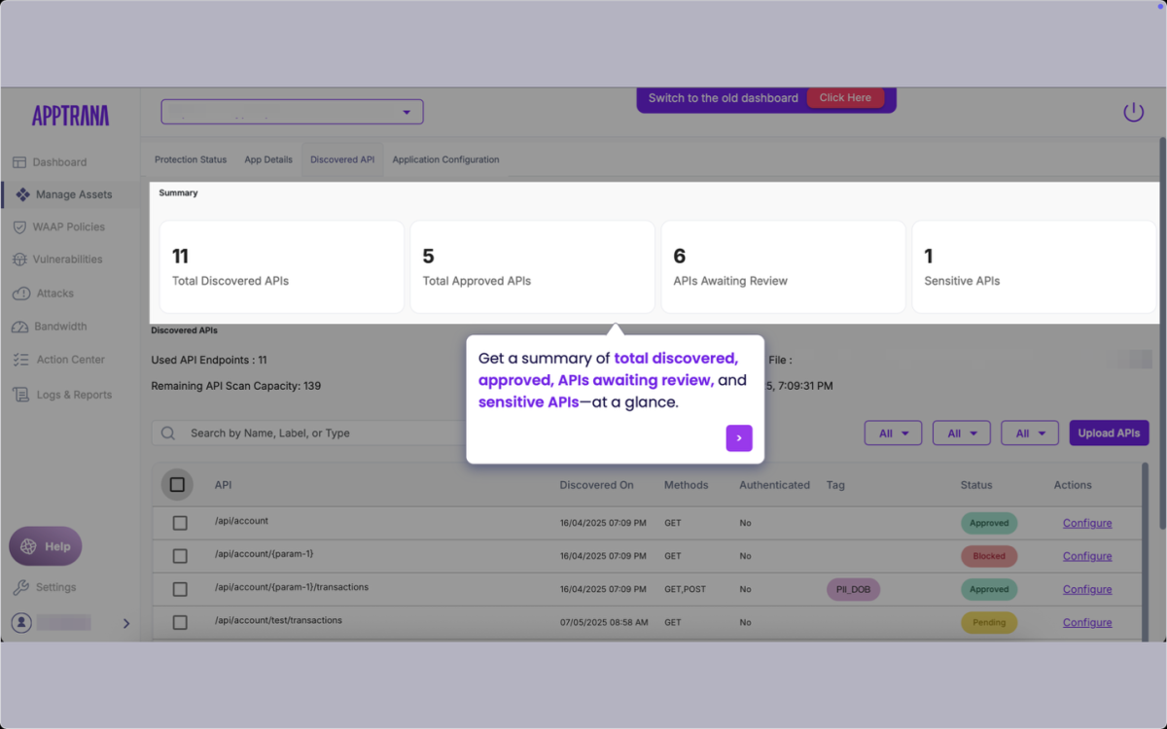Open the Vulnerabilities section
The image size is (1167, 729).
click(68, 260)
